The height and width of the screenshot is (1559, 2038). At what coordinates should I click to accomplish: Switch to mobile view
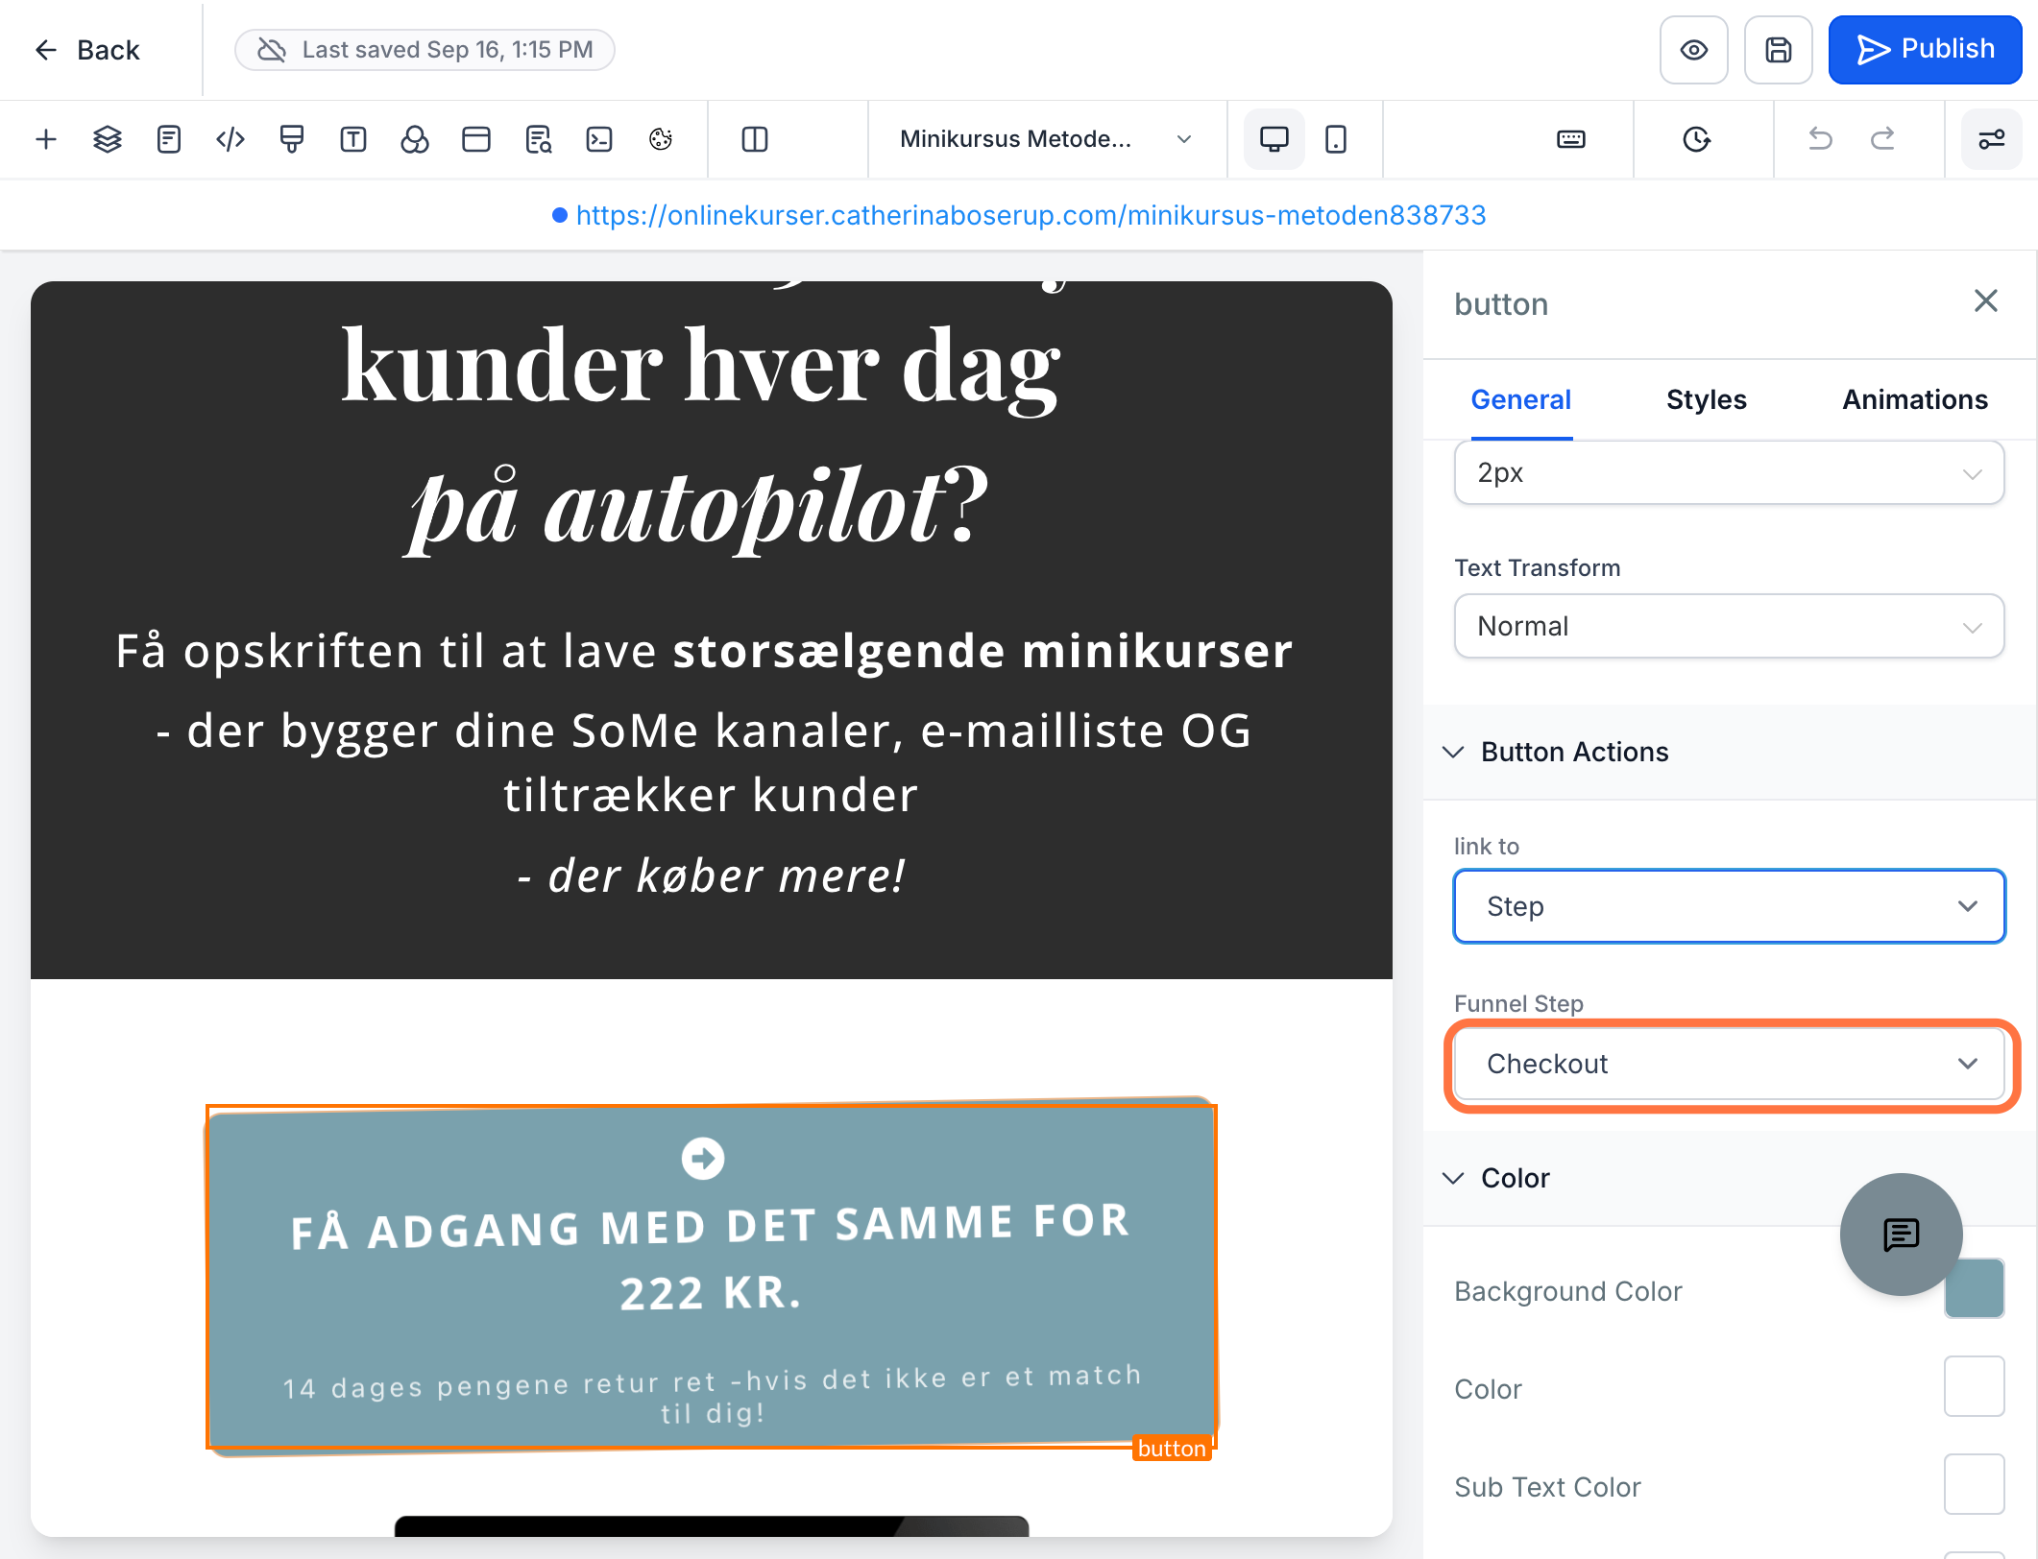click(1336, 140)
